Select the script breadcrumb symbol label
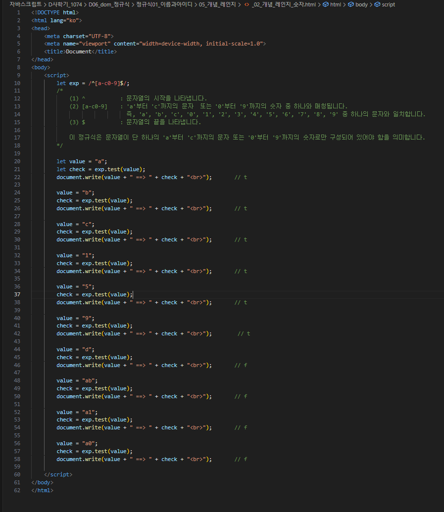 [x=389, y=4]
